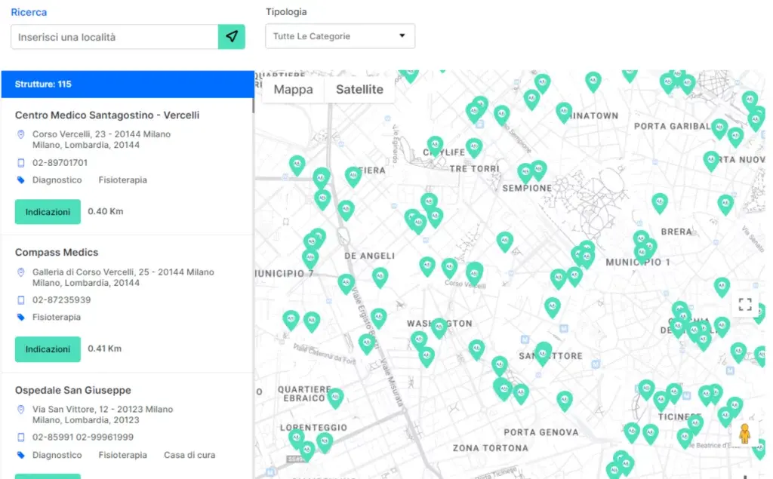Click the Strutture: 115 header bar
This screenshot has width=773, height=479.
coord(128,84)
